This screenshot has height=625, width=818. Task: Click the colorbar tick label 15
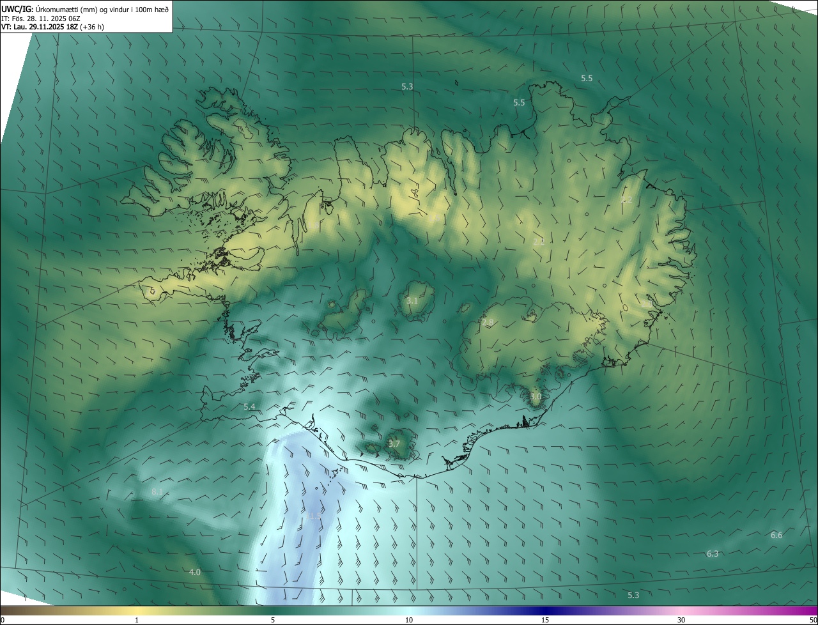pyautogui.click(x=545, y=620)
